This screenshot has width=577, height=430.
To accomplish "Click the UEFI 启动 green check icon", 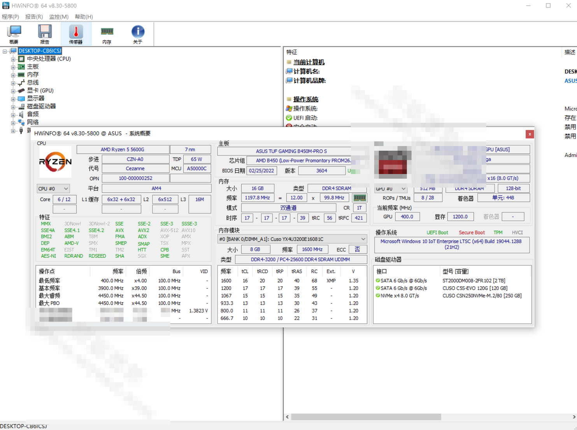I will tap(289, 118).
